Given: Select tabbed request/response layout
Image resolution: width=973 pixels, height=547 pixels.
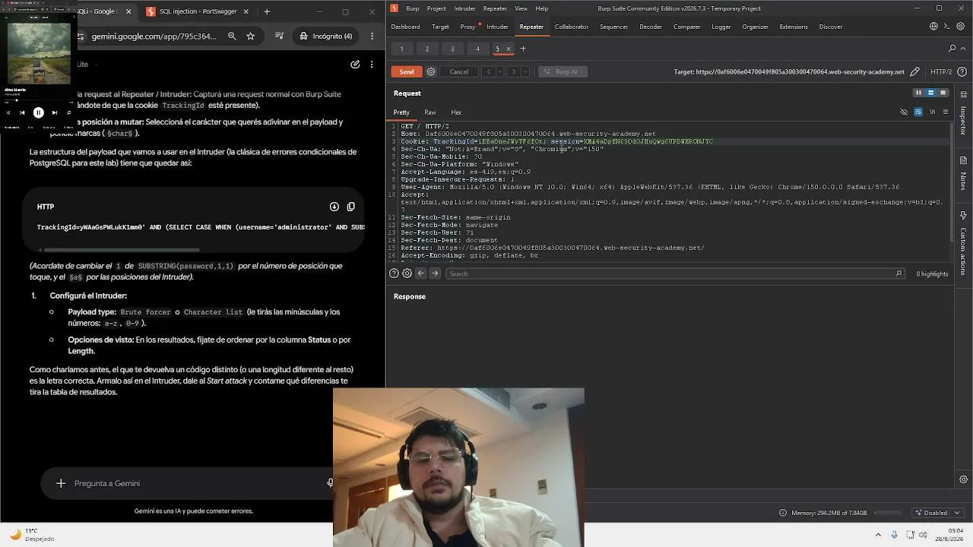Looking at the screenshot, I should point(943,93).
